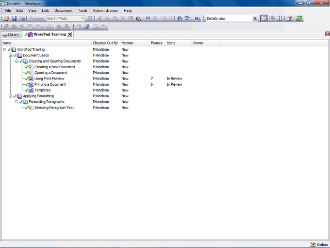Select the highlighted single-pane layout button
Screen dimensions: 330x248
pyautogui.click(x=264, y=19)
